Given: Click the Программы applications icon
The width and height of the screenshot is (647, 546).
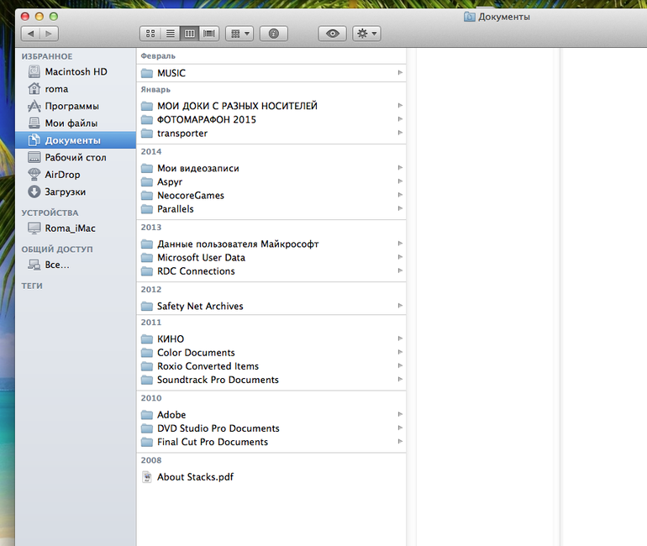Looking at the screenshot, I should (34, 106).
